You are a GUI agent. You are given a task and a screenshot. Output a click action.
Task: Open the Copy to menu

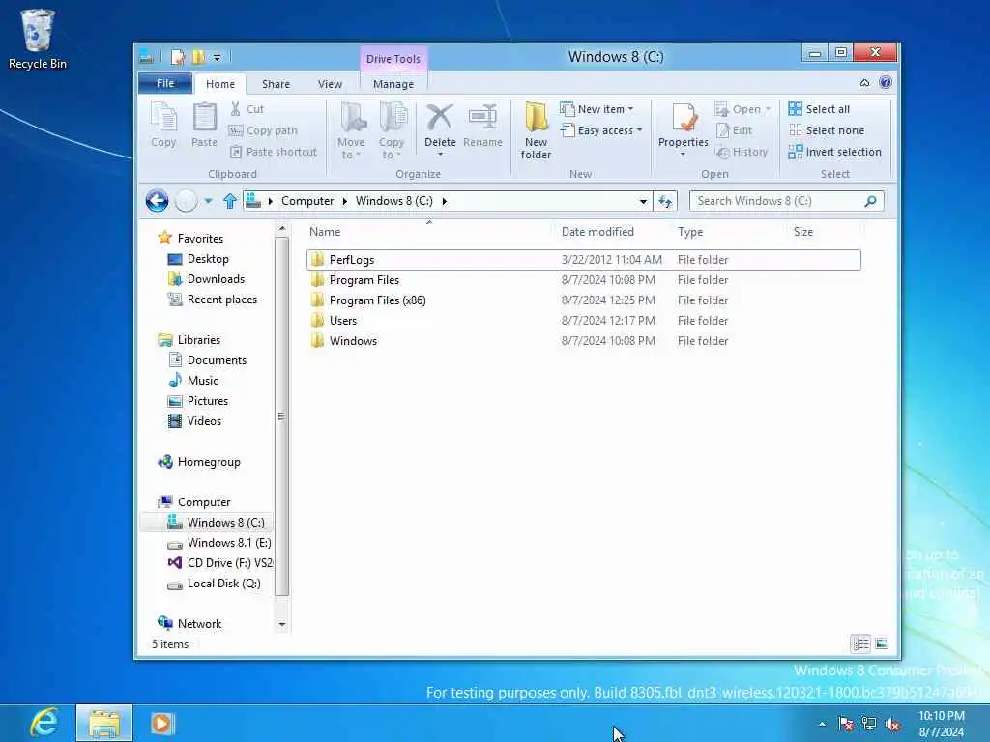(392, 131)
